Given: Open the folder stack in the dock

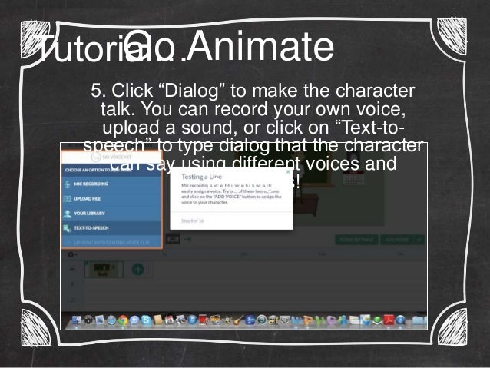Looking at the screenshot, I should 419,320.
